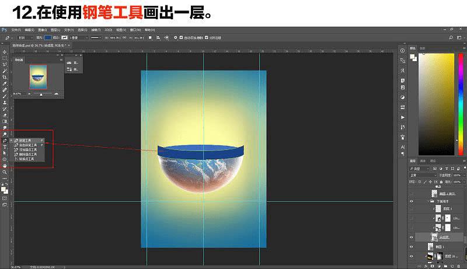Select the Eyedropper tool
The height and width of the screenshot is (269, 467).
(5, 83)
